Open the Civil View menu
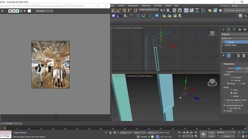The image size is (248, 139). point(158,6)
